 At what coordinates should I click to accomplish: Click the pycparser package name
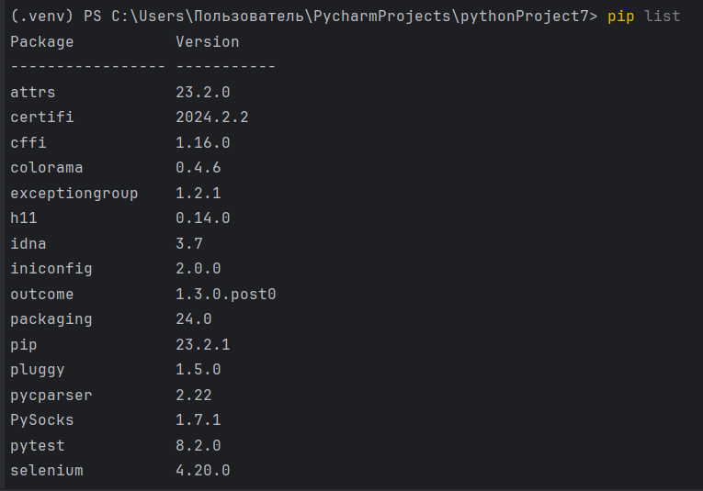pos(51,396)
